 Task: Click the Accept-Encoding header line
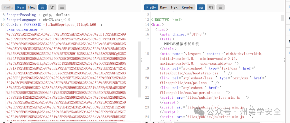(x=38, y=15)
